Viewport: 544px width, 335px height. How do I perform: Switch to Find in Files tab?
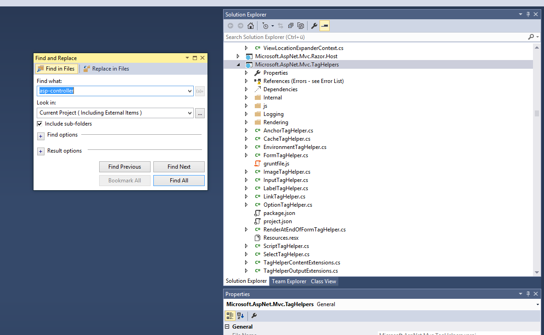(56, 69)
